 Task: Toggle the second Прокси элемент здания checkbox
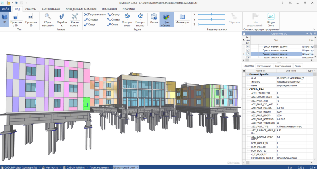point(248,50)
